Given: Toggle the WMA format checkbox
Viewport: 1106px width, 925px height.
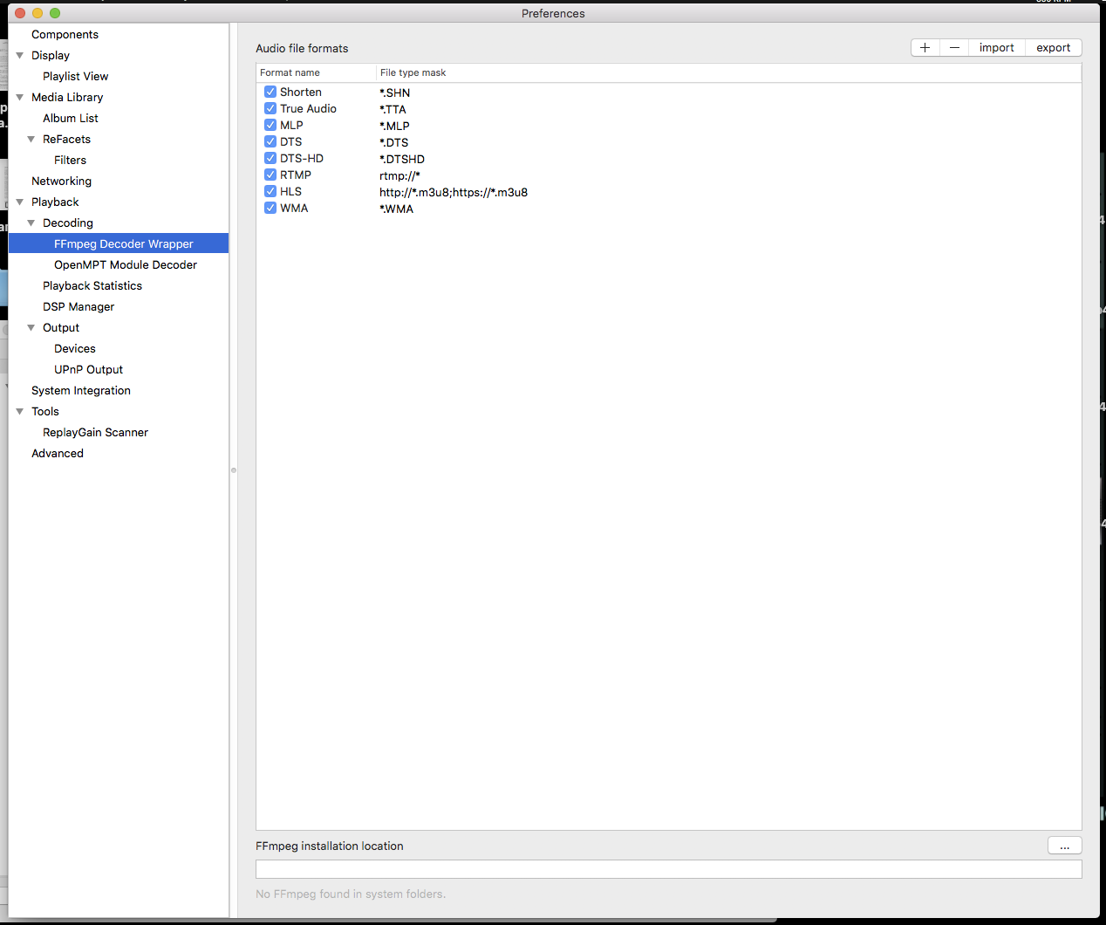Looking at the screenshot, I should [270, 208].
